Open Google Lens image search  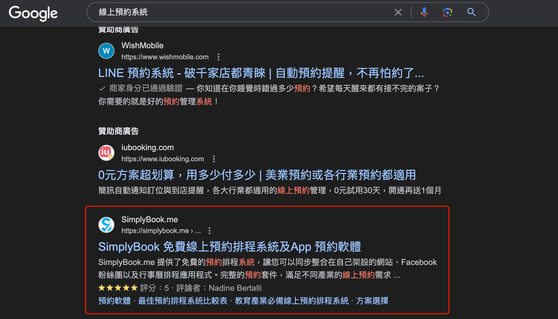(x=447, y=12)
